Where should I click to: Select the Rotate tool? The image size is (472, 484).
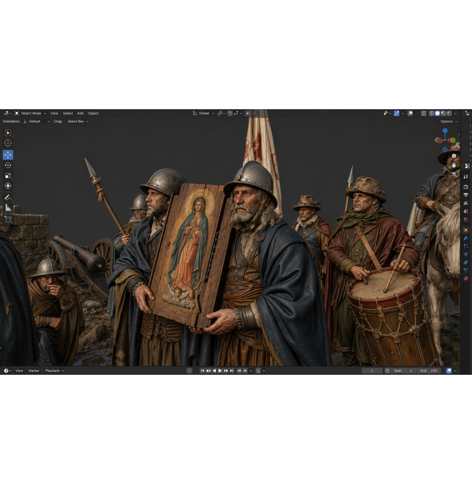[8, 165]
